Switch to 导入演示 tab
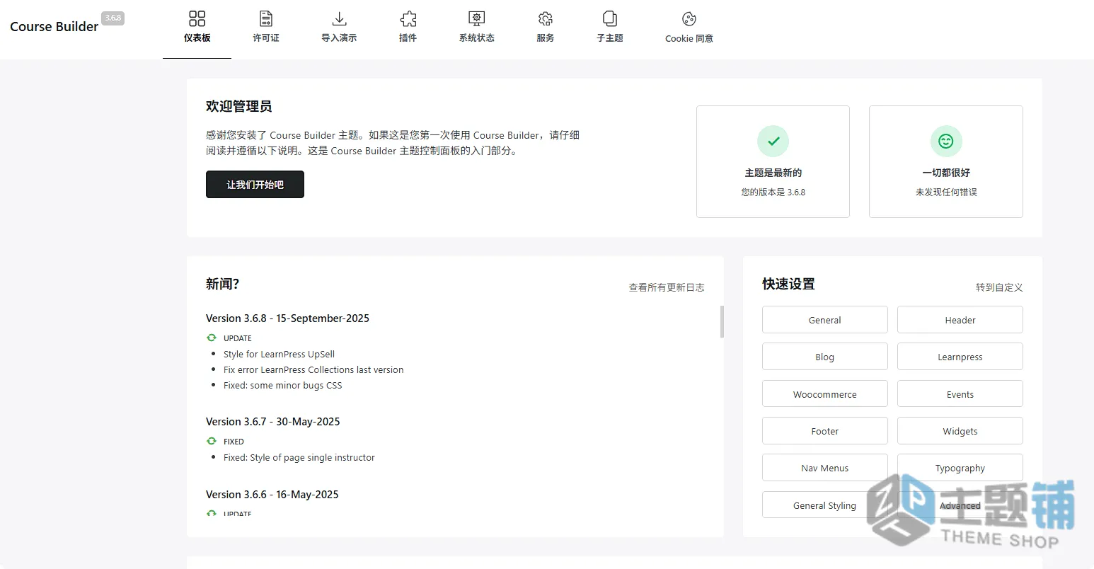Image resolution: width=1094 pixels, height=569 pixels. tap(339, 29)
